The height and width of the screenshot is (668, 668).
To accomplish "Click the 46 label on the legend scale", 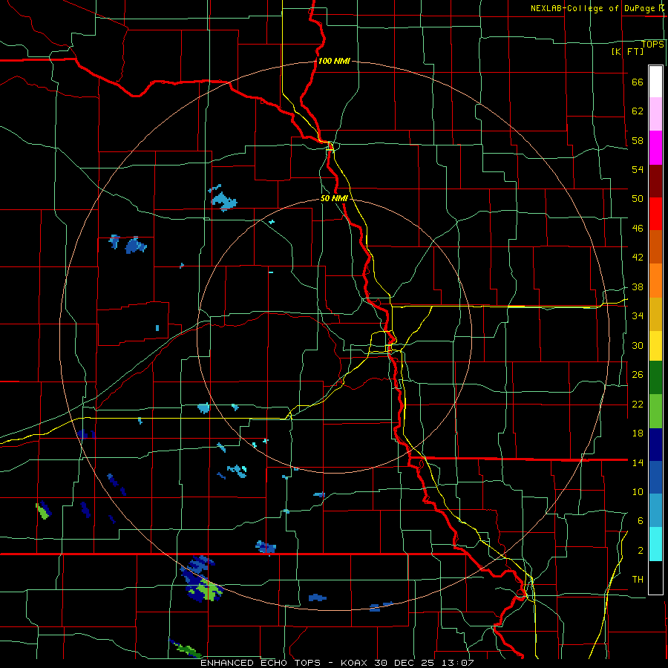I will pyautogui.click(x=638, y=229).
